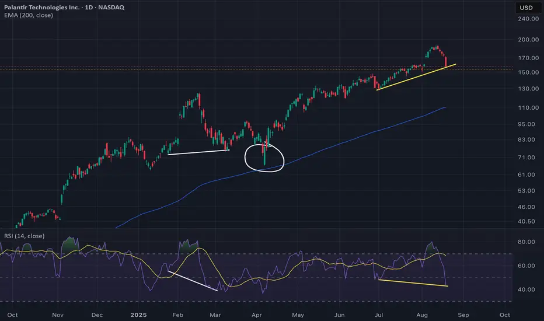544x321 pixels.
Task: Click the Dec label on time axis
Action: pyautogui.click(x=97, y=315)
